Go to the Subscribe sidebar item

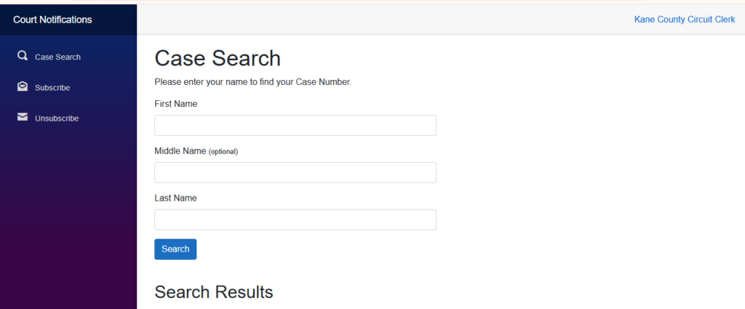[52, 87]
